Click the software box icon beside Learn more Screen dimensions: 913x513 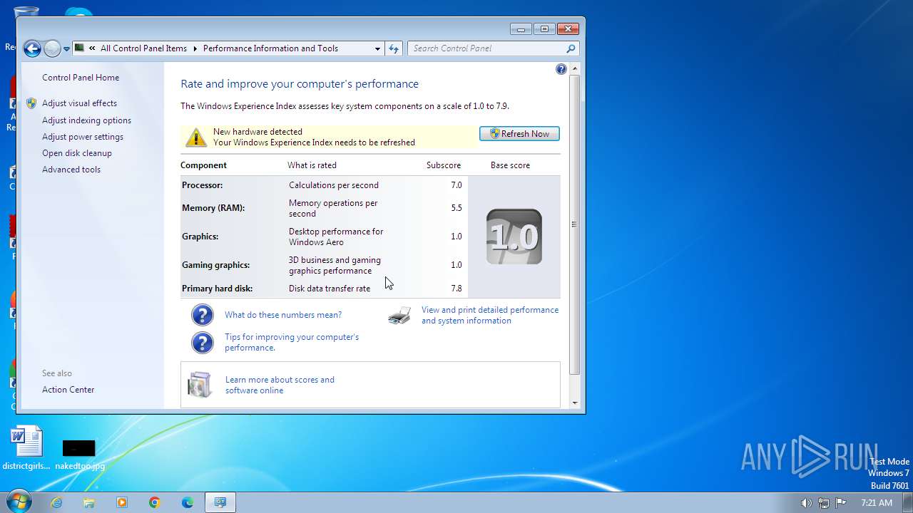(200, 385)
